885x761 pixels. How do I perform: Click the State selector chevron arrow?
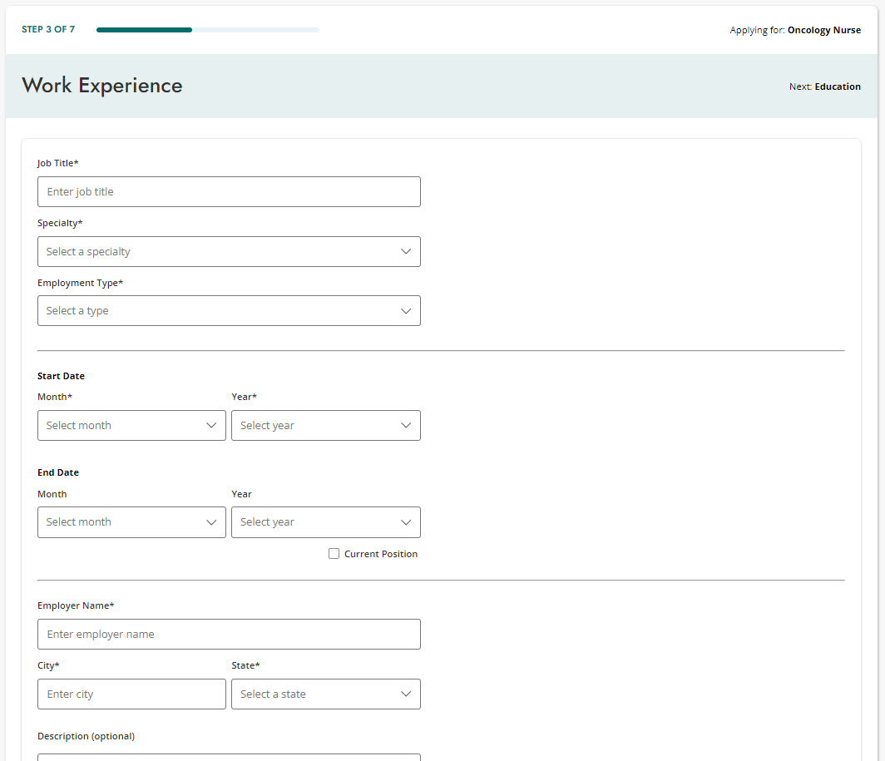click(x=406, y=694)
